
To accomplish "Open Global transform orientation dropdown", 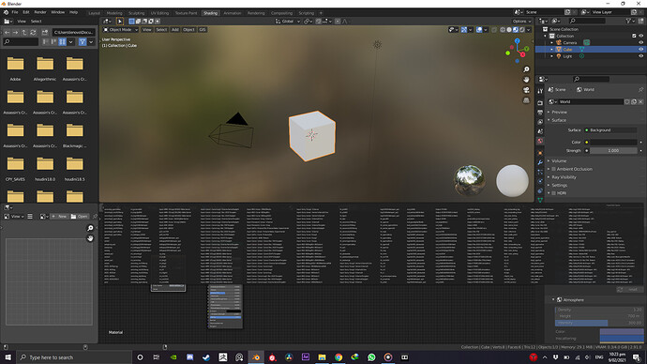I will pyautogui.click(x=288, y=22).
